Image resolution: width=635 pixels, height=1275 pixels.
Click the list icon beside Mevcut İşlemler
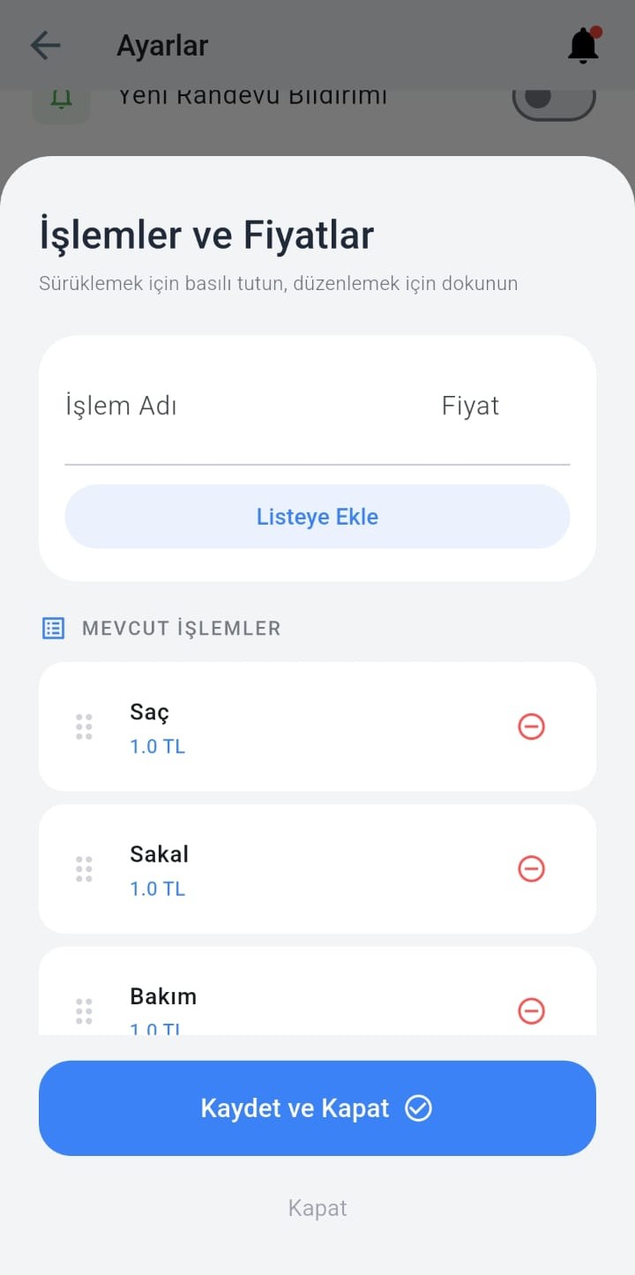(54, 628)
